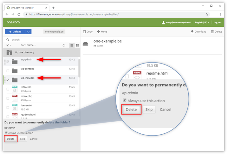Select the index.php file name
The width and height of the screenshot is (227, 154).
[x=26, y=96]
